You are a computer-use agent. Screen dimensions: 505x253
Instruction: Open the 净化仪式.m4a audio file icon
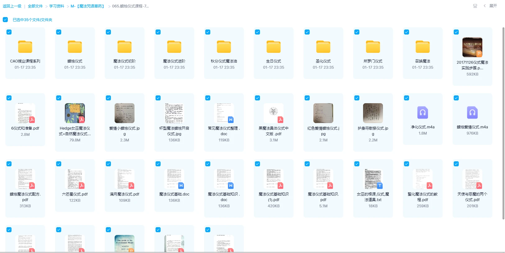tap(423, 113)
